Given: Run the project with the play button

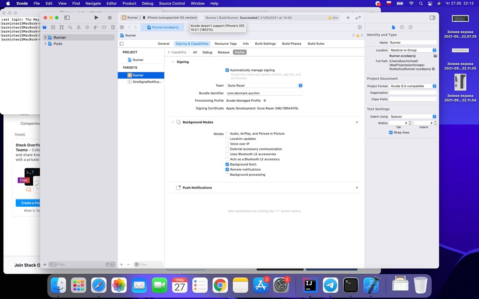Looking at the screenshot, I should [x=96, y=18].
